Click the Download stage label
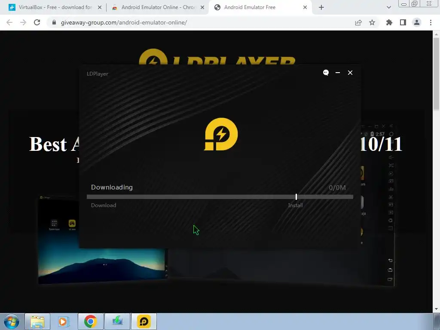This screenshot has height=330, width=440. (104, 205)
